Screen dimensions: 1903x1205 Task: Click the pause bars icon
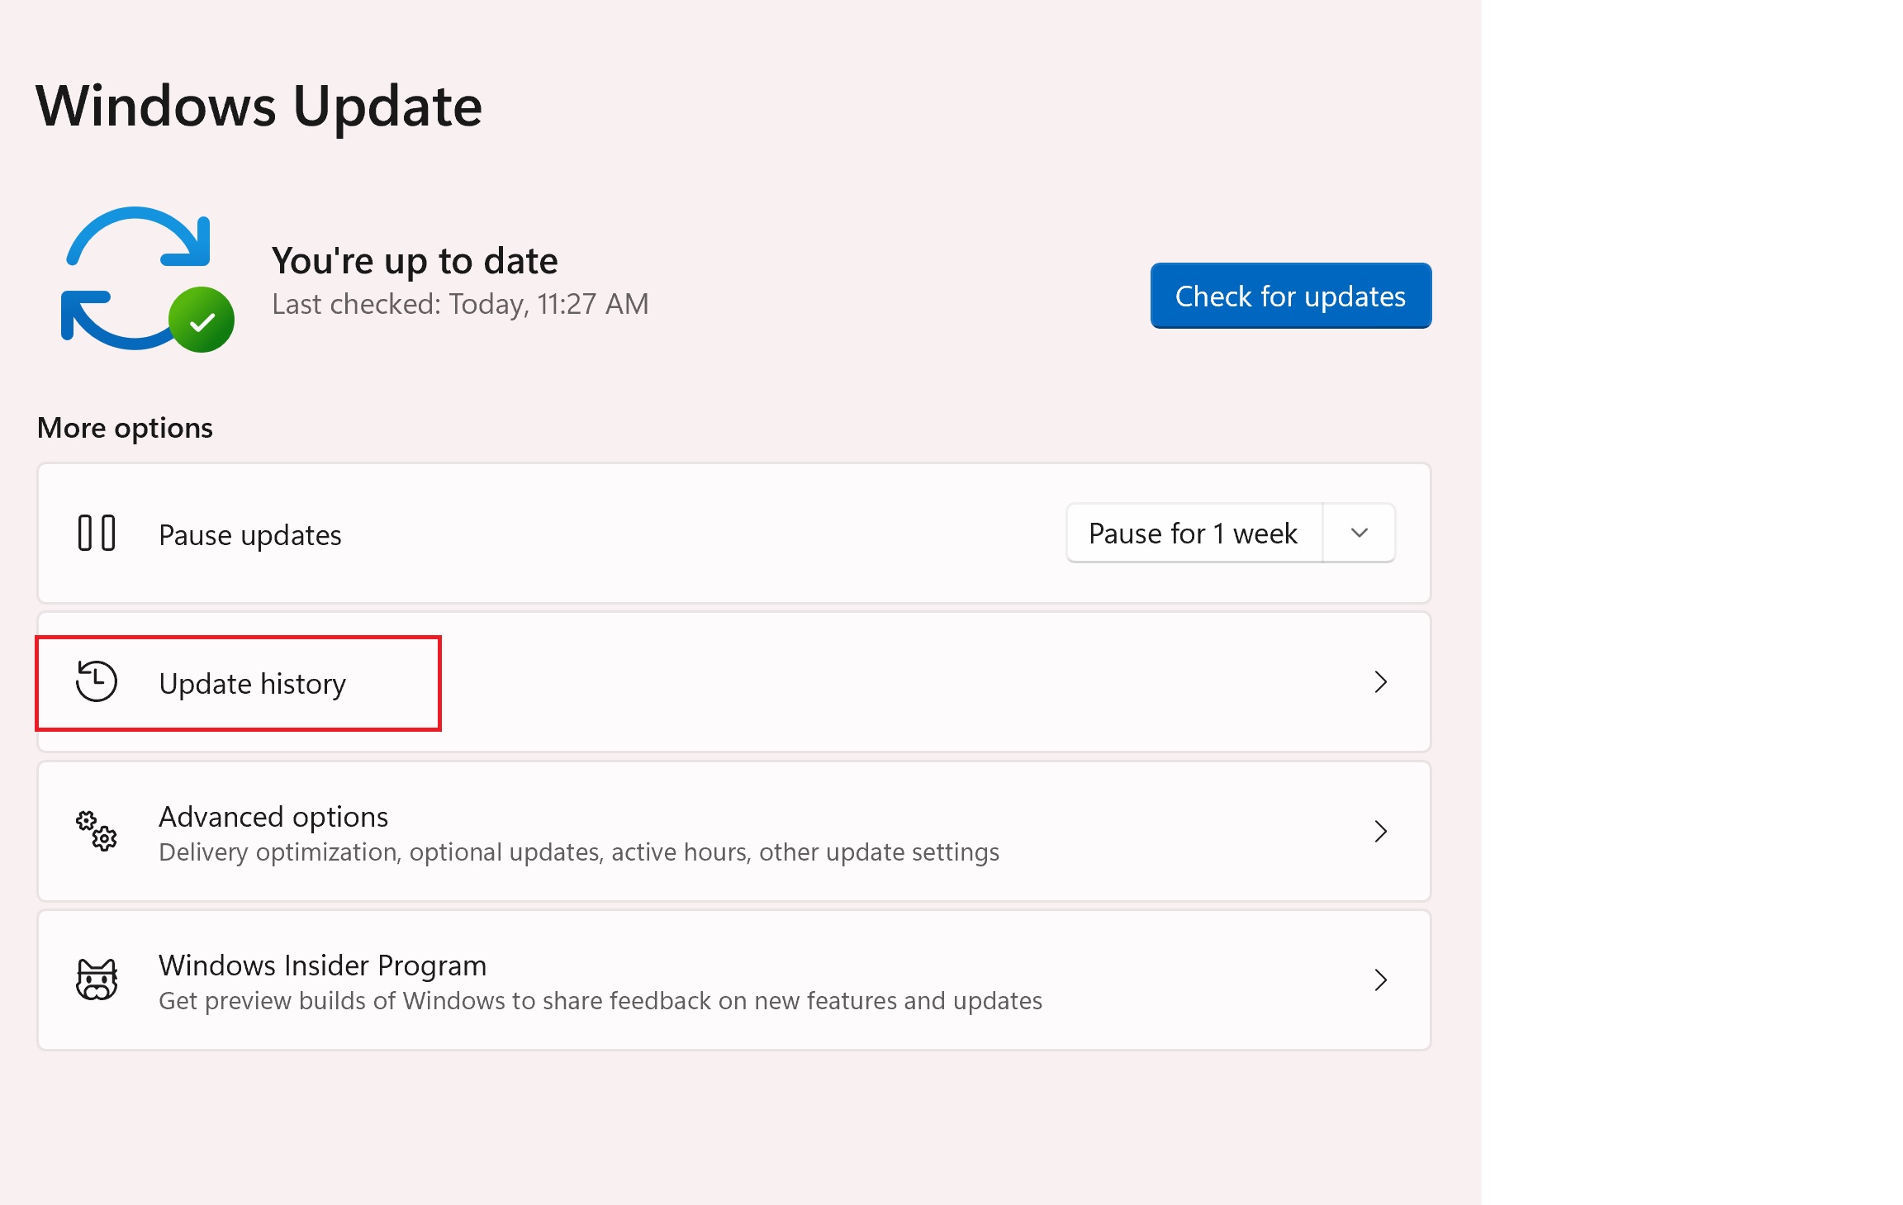97,533
